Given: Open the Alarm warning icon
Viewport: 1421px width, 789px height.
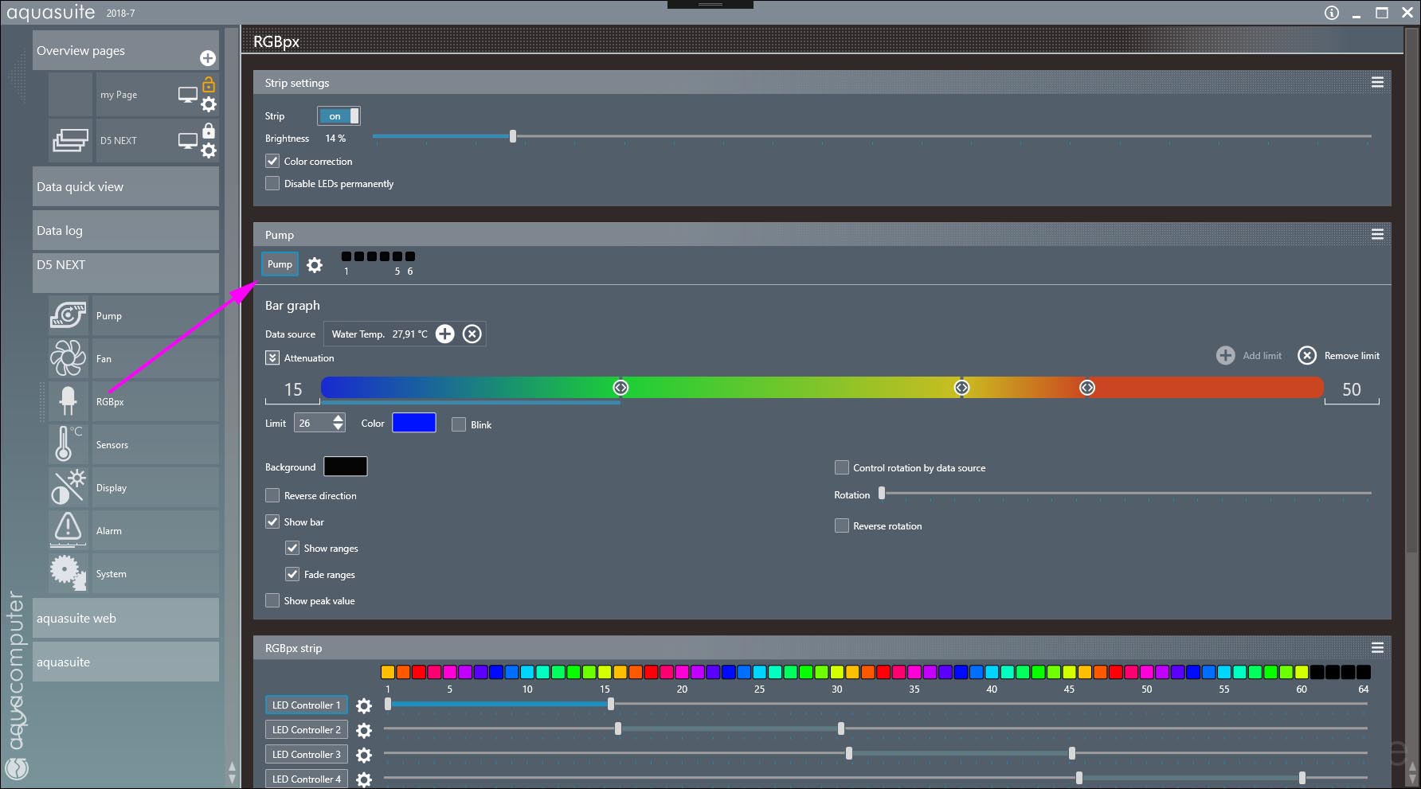Looking at the screenshot, I should click(69, 530).
